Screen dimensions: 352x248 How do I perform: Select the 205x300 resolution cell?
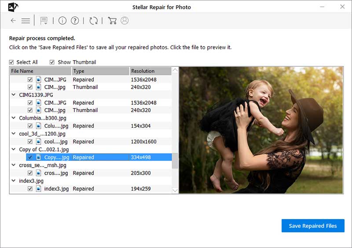(x=141, y=173)
